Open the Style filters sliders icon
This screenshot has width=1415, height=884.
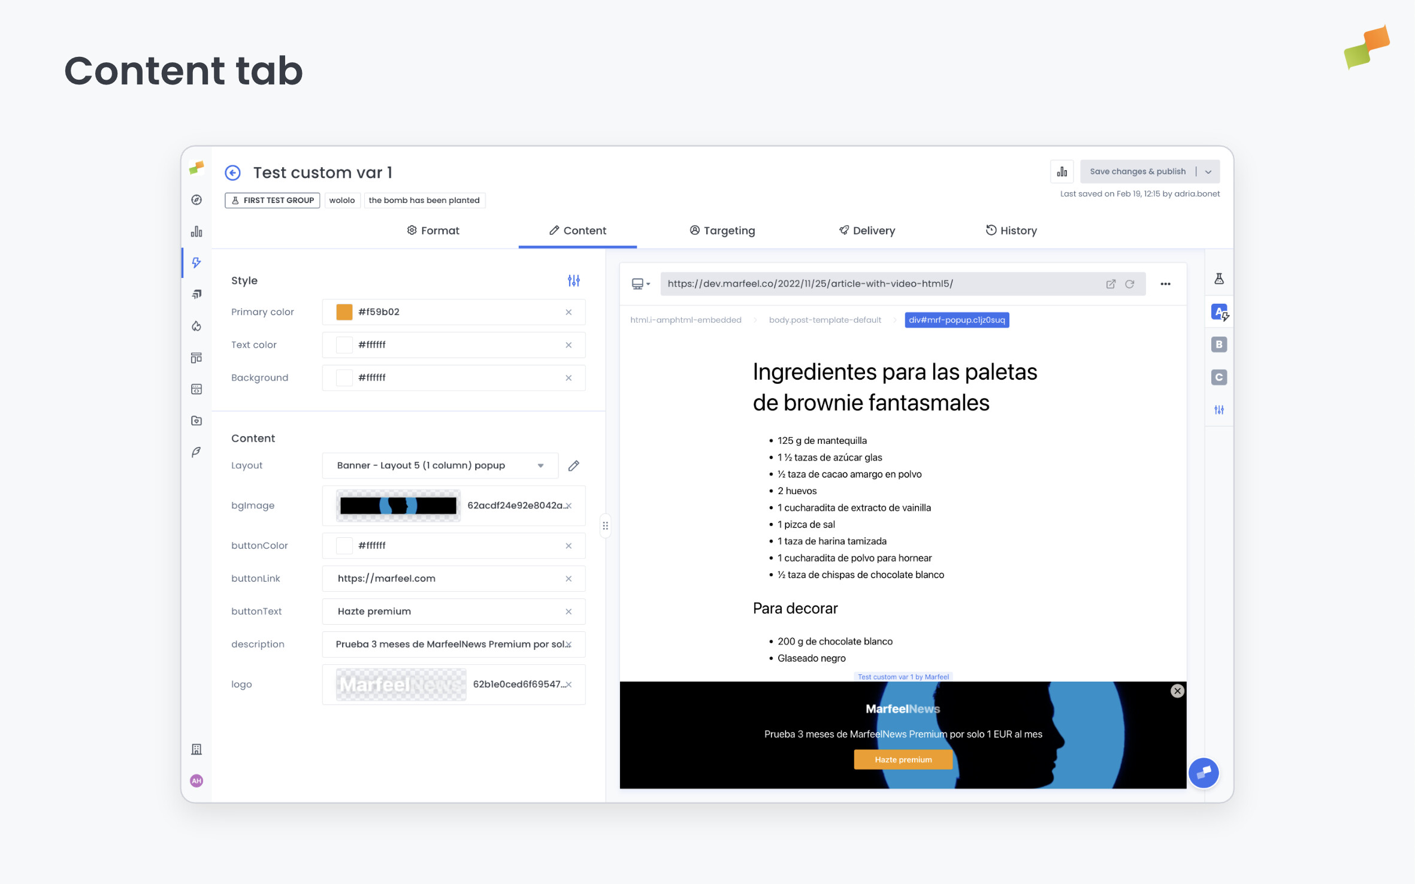[573, 280]
